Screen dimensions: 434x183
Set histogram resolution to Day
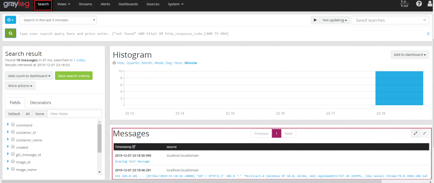(168, 63)
